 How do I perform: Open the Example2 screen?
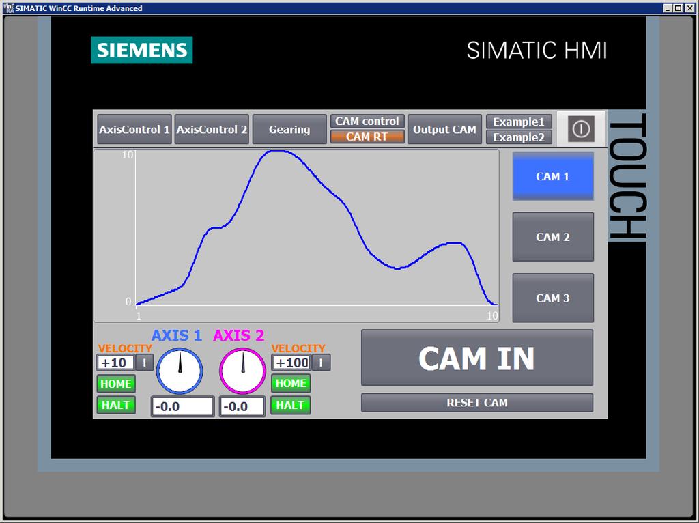pyautogui.click(x=519, y=137)
